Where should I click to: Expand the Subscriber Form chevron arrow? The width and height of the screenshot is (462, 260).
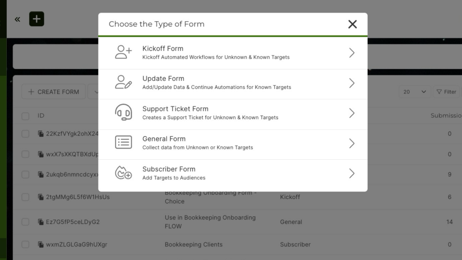coord(351,173)
